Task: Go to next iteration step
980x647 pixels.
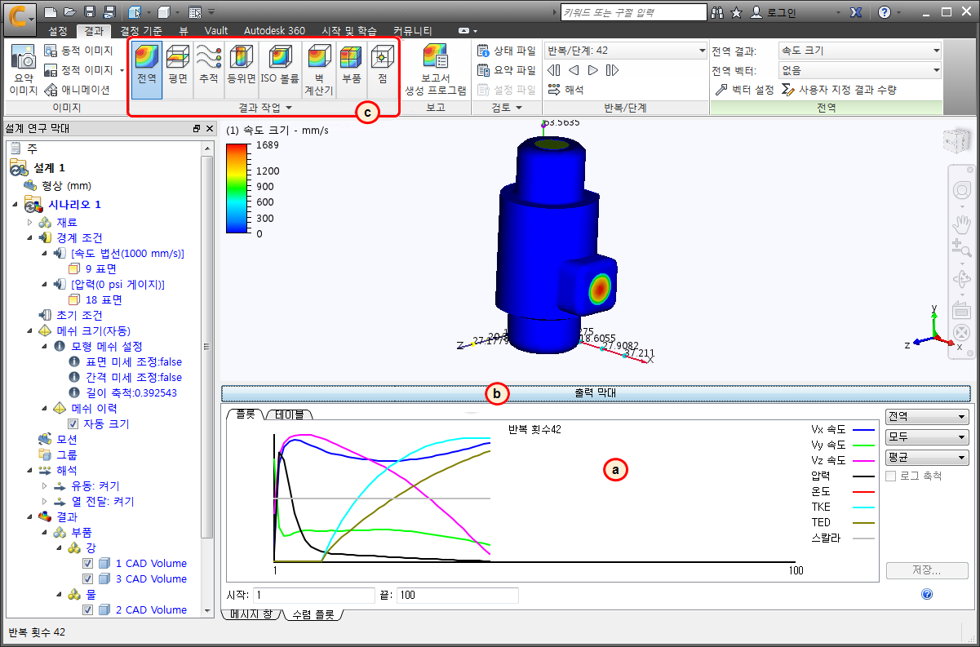Action: click(x=593, y=70)
